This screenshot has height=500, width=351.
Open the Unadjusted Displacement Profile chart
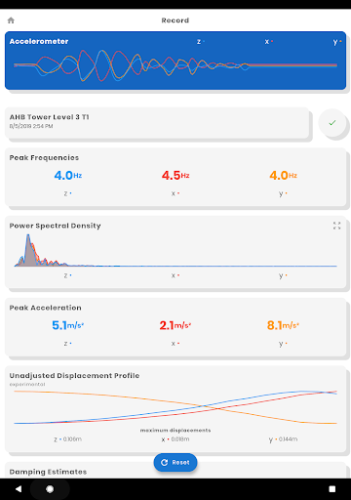click(175, 407)
